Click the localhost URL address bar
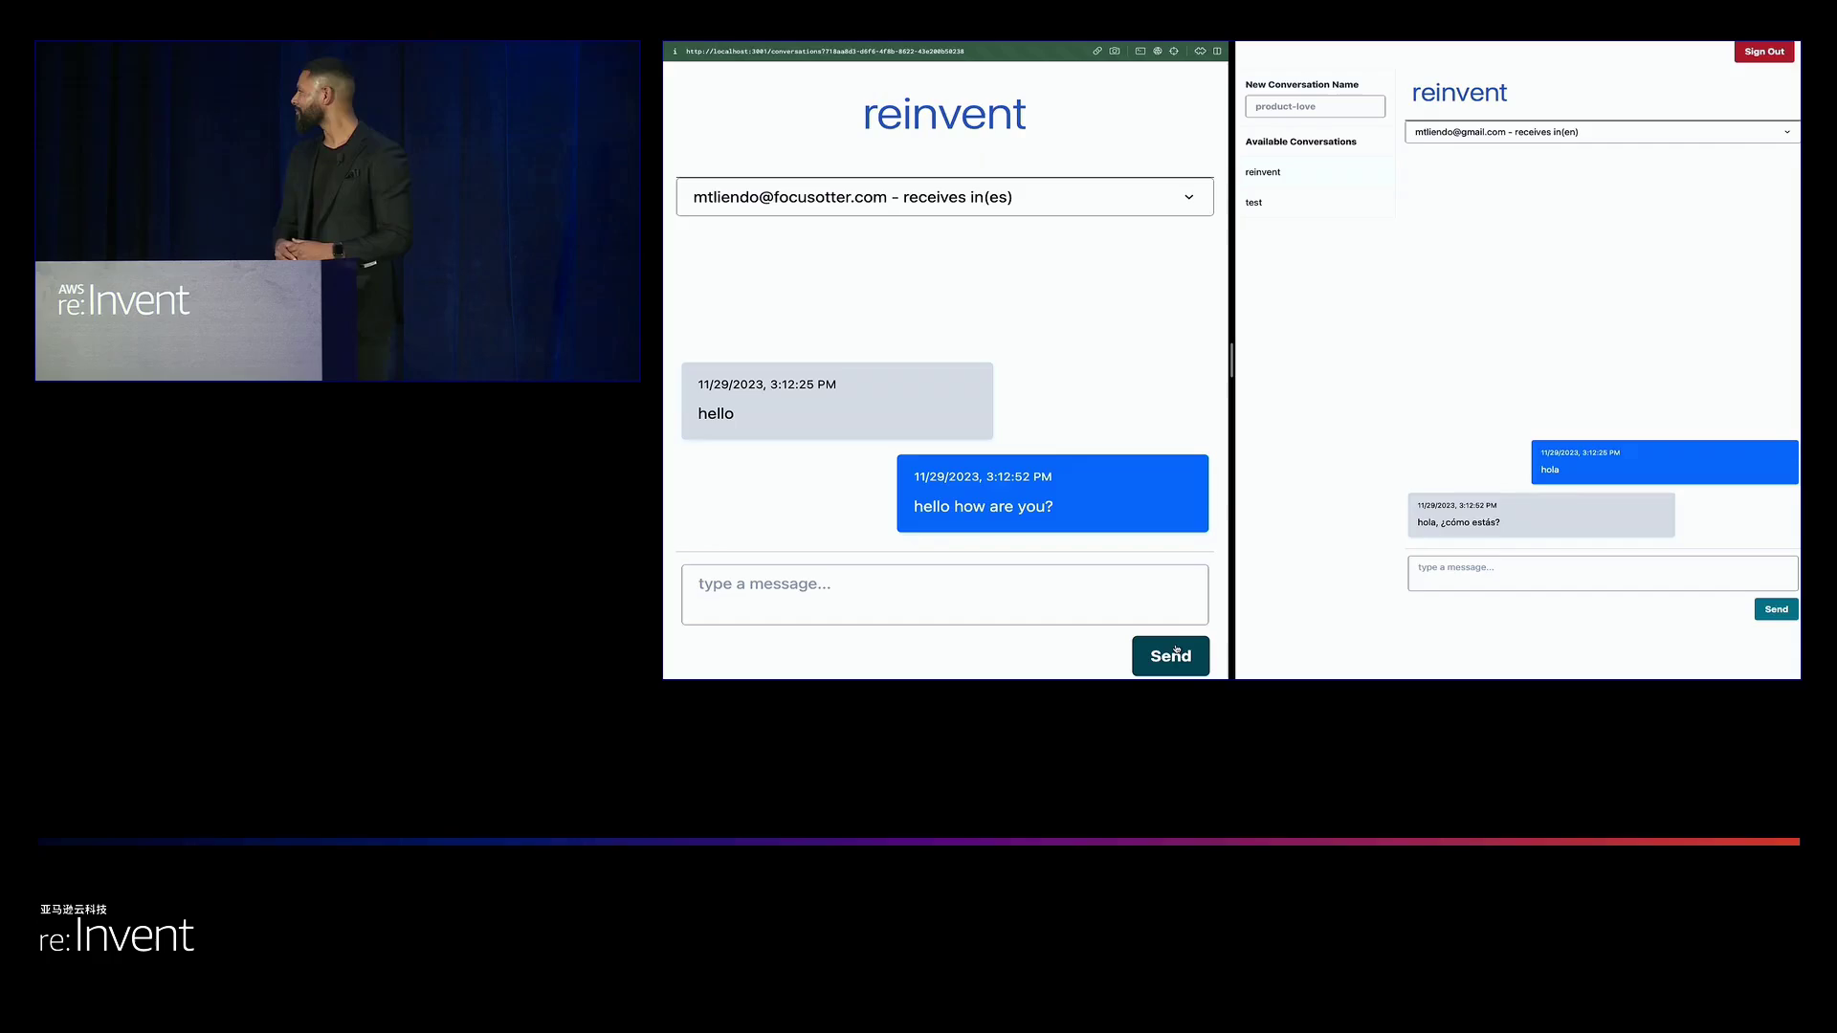Screen dimensions: 1837x1033 click(x=825, y=52)
